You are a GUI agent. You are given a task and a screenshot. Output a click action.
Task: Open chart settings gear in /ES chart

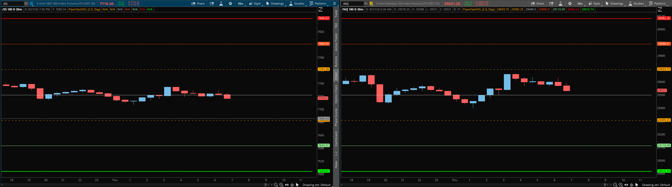pyautogui.click(x=230, y=3)
